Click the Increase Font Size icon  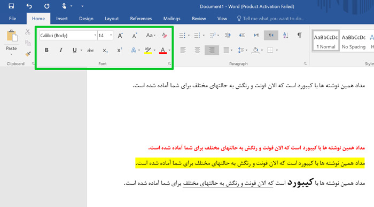point(120,36)
